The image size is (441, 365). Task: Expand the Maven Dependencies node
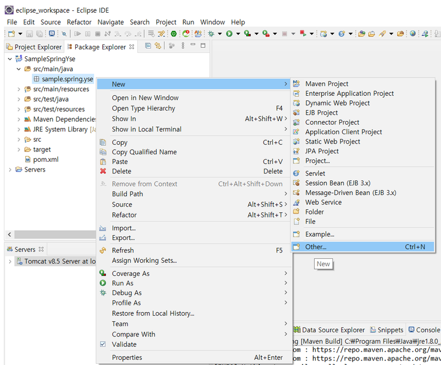(x=19, y=119)
